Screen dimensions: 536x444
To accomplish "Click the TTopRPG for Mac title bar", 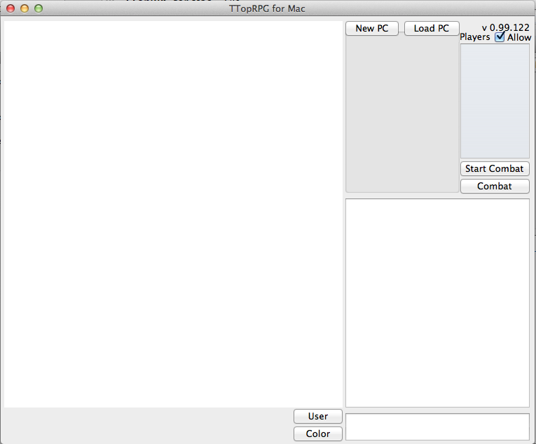I will click(267, 8).
